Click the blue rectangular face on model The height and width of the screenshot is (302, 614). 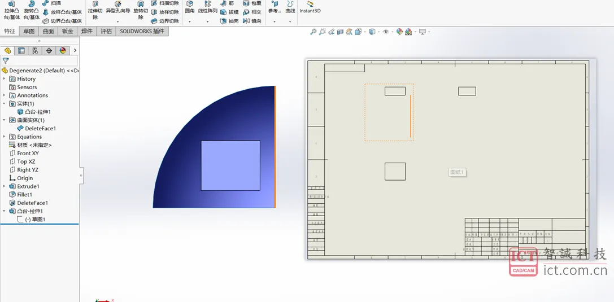230,165
